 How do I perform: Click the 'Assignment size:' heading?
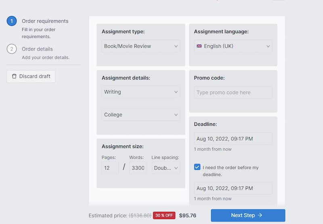pyautogui.click(x=123, y=146)
